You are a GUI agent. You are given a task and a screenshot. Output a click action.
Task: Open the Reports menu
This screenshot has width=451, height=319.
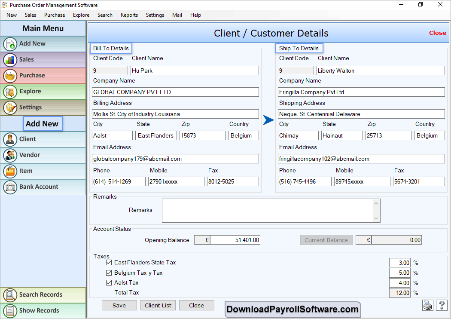click(129, 15)
